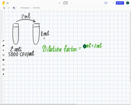This screenshot has height=105, width=131.
Task: Expand pen tool options arrow
Action: [5, 41]
